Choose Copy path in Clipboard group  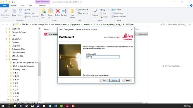30,13
